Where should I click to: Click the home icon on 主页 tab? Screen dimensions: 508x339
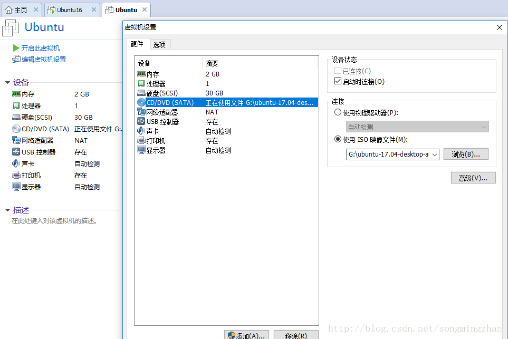pos(9,10)
